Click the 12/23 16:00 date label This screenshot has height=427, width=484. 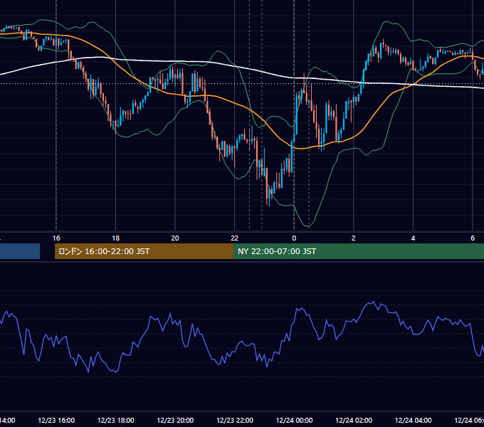(x=56, y=420)
